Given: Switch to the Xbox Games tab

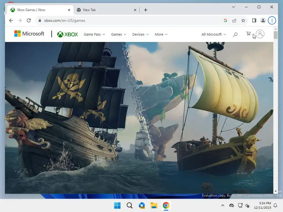Looking at the screenshot, I should [x=40, y=10].
